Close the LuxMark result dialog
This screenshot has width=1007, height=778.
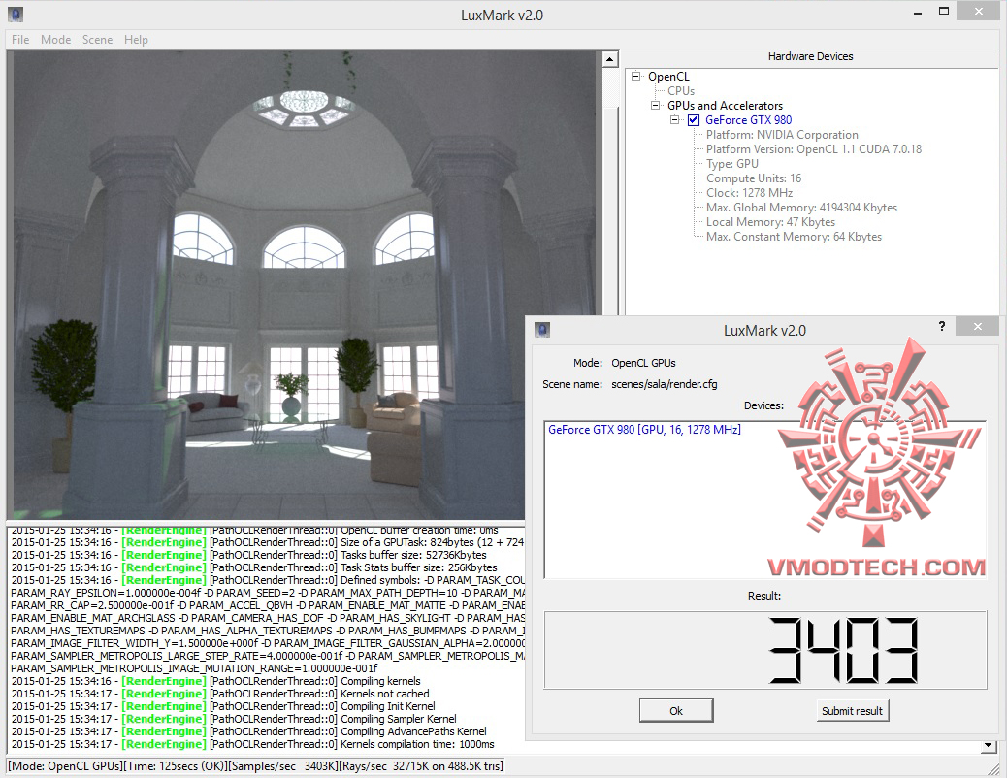[977, 326]
